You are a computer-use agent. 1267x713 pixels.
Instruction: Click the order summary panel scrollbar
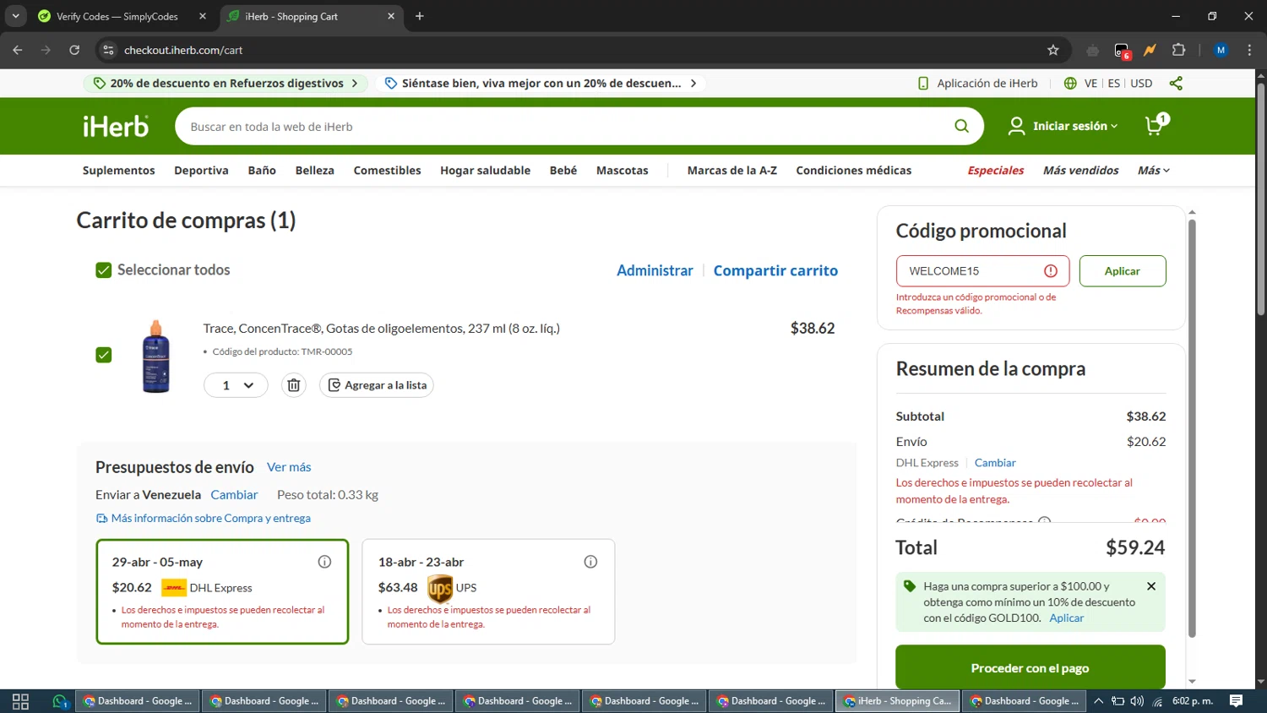[x=1192, y=427]
